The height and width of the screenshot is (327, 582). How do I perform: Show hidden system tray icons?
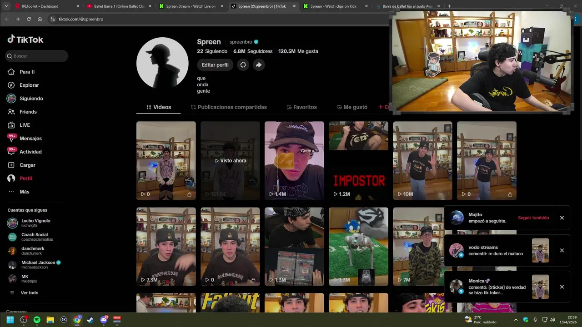[x=516, y=320]
